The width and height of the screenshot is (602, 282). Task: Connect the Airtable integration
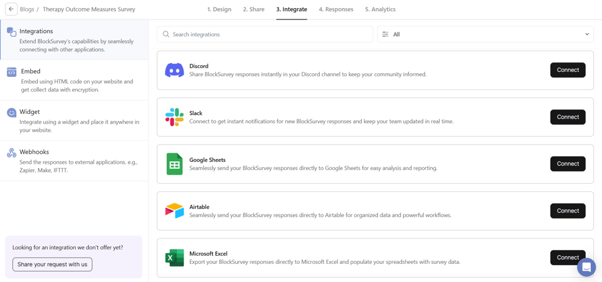click(x=568, y=211)
